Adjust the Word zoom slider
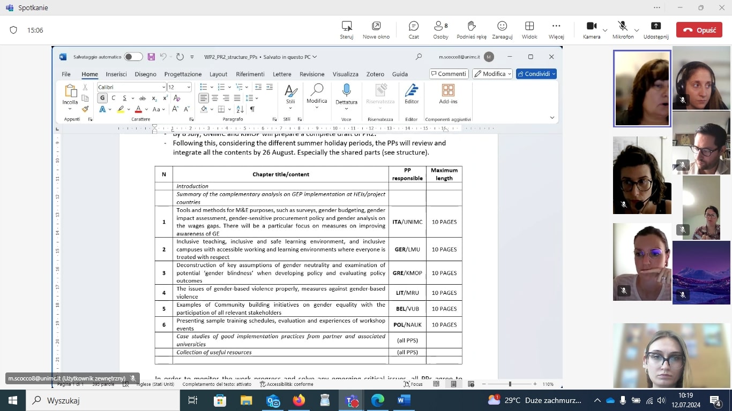 click(x=510, y=384)
